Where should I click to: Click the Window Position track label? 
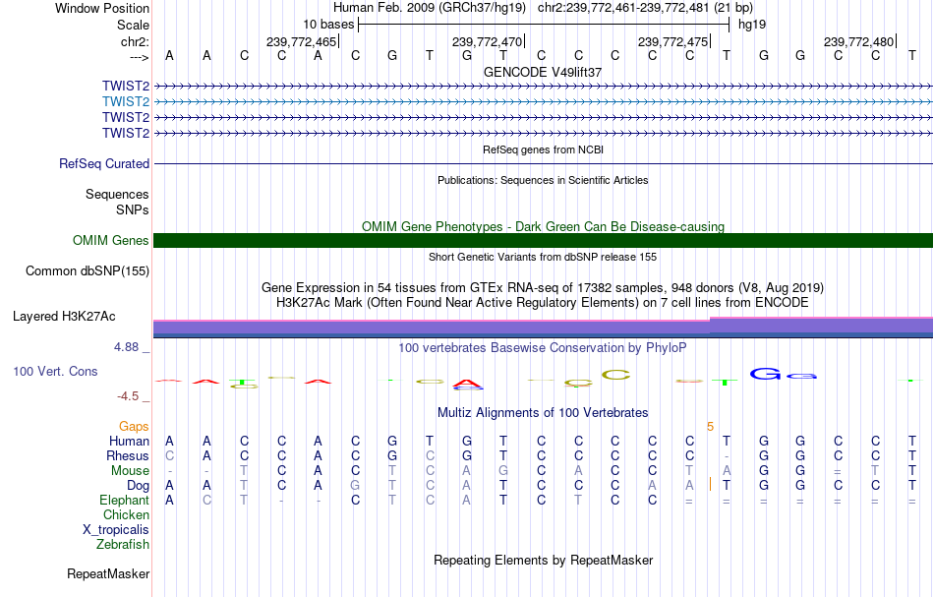(x=102, y=8)
